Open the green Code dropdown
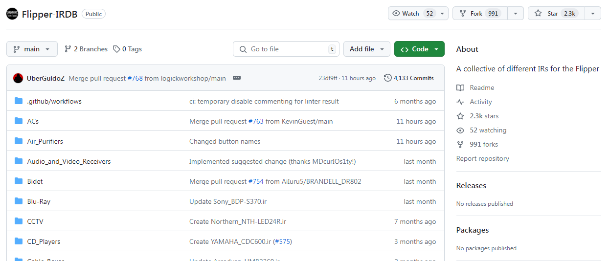 point(419,49)
